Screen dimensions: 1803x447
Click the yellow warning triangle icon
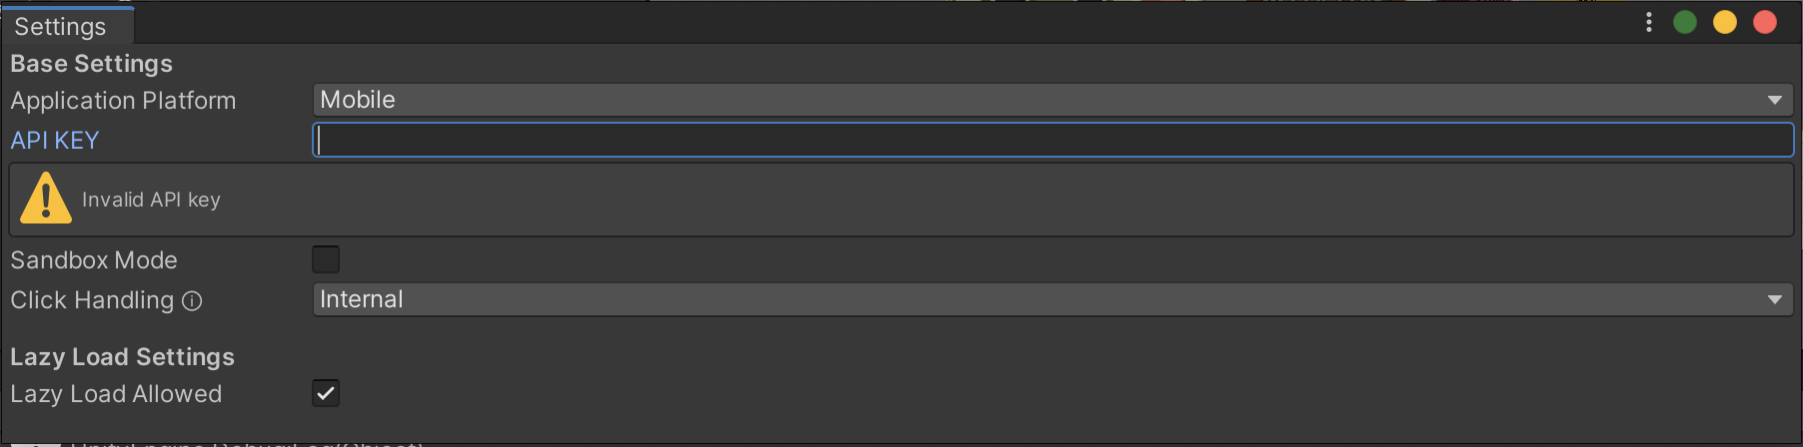pos(46,198)
